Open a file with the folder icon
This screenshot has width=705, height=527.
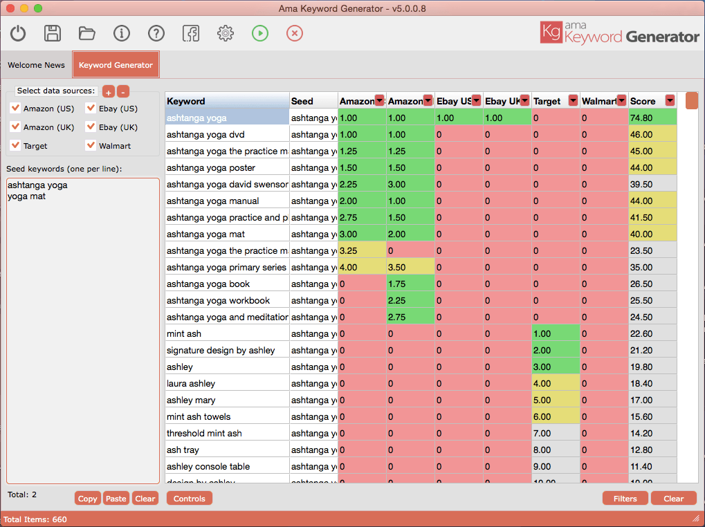pos(86,33)
